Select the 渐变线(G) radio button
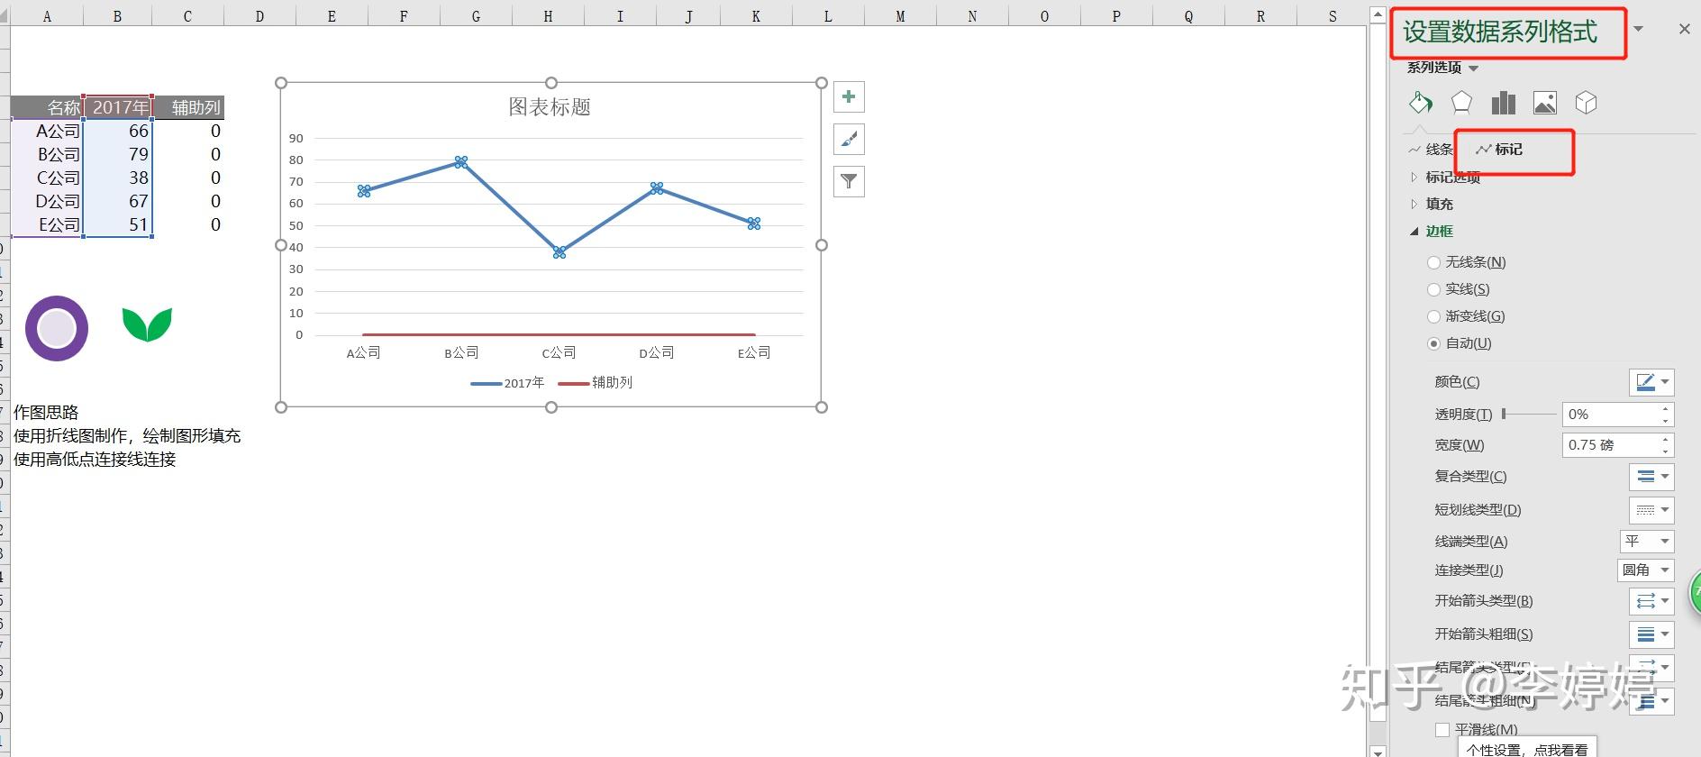Screen dimensions: 1701x757 coord(1434,316)
